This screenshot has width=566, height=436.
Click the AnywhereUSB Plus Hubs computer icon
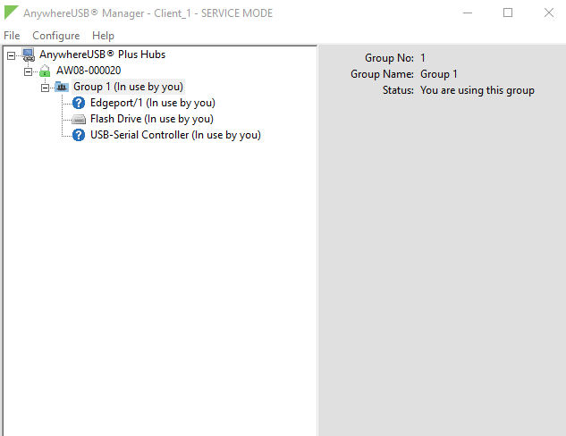[29, 54]
